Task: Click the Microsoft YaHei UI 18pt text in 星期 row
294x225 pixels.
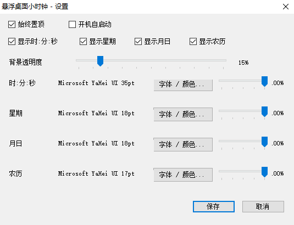Action: [x=96, y=113]
